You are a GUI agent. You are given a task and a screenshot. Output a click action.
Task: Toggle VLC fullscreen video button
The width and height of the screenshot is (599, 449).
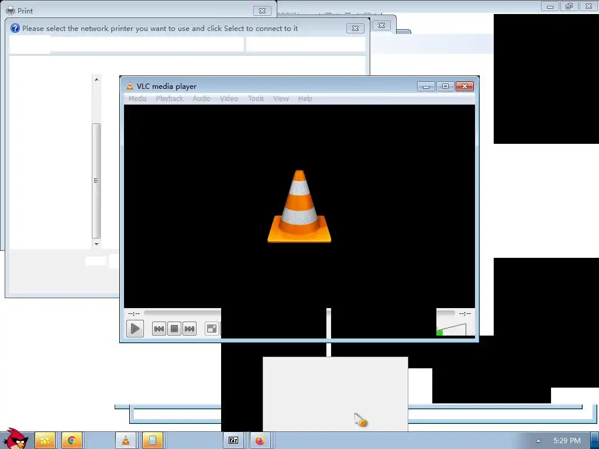click(x=211, y=329)
